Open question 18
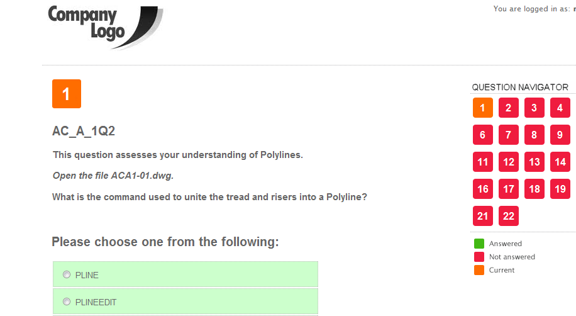The height and width of the screenshot is (316, 576). tap(534, 189)
